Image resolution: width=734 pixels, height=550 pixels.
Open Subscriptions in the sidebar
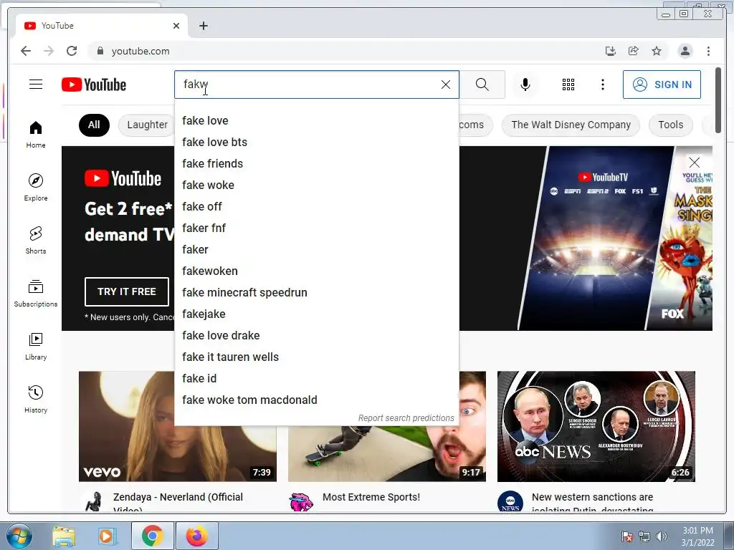(36, 293)
